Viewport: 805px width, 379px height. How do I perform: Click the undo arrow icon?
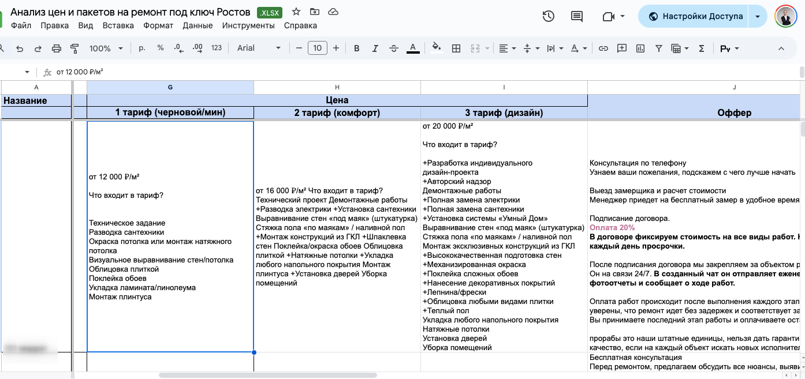tap(20, 48)
